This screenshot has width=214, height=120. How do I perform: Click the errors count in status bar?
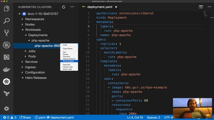(6, 117)
